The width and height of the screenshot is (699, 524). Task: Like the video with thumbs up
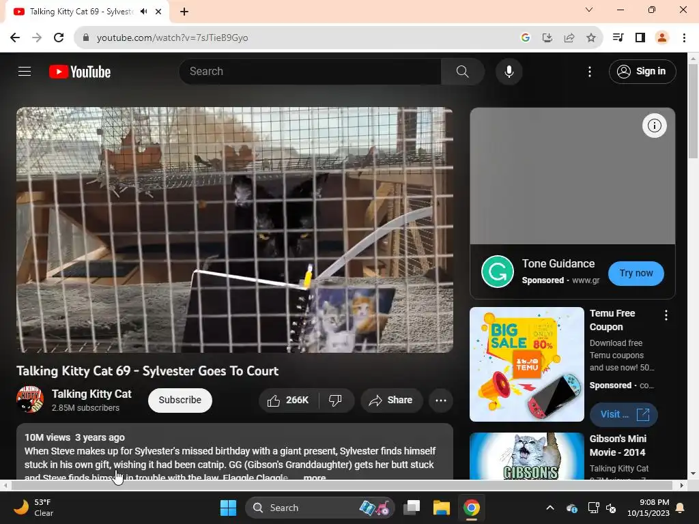pyautogui.click(x=288, y=400)
